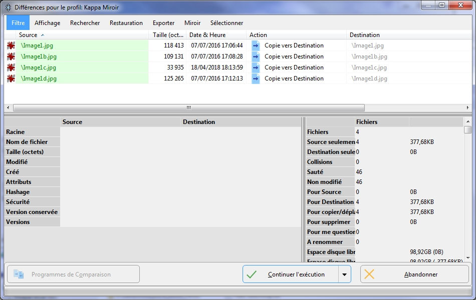
Task: Sort by the Date & Heure column header
Action: tap(216, 35)
